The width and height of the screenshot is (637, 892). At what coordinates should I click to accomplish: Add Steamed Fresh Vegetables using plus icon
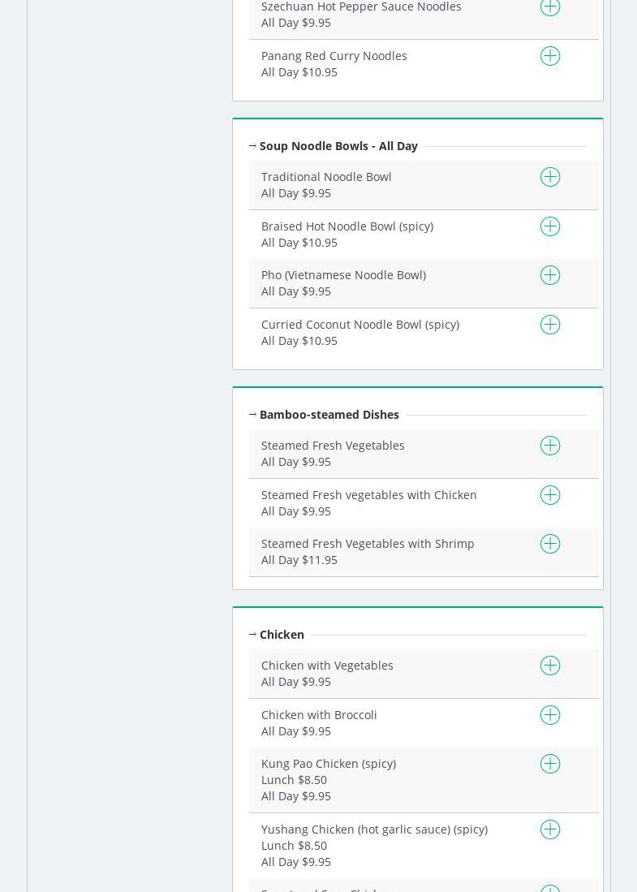550,446
